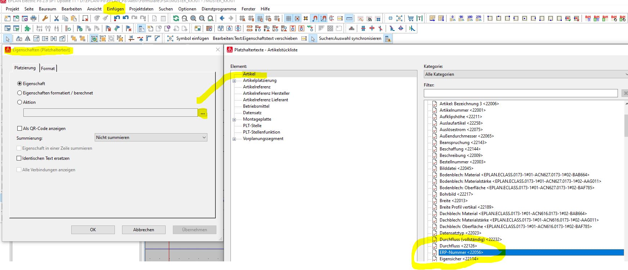Select the arrow pointer tool icon

coord(8,38)
